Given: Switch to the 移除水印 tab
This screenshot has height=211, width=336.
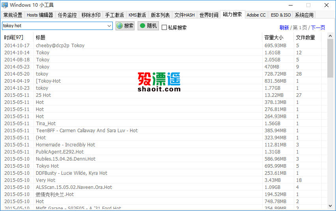Looking at the screenshot, I should (x=91, y=15).
